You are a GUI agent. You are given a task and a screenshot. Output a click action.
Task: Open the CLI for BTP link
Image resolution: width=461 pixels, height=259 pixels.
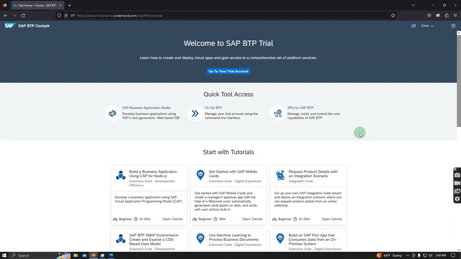[x=213, y=108]
